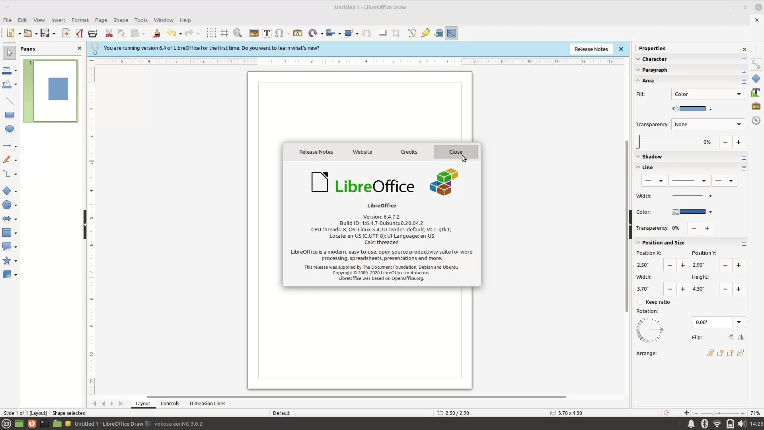764x430 pixels.
Task: Click Release Notes in About dialog
Action: (316, 152)
